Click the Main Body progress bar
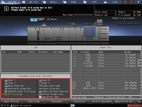 [83, 15]
